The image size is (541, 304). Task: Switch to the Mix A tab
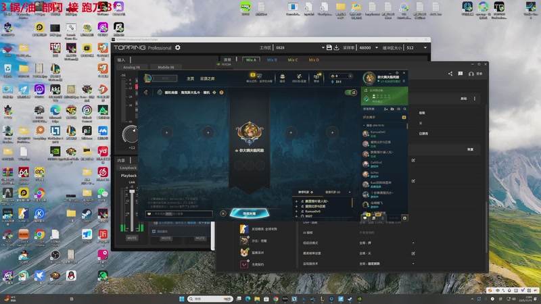pos(251,59)
